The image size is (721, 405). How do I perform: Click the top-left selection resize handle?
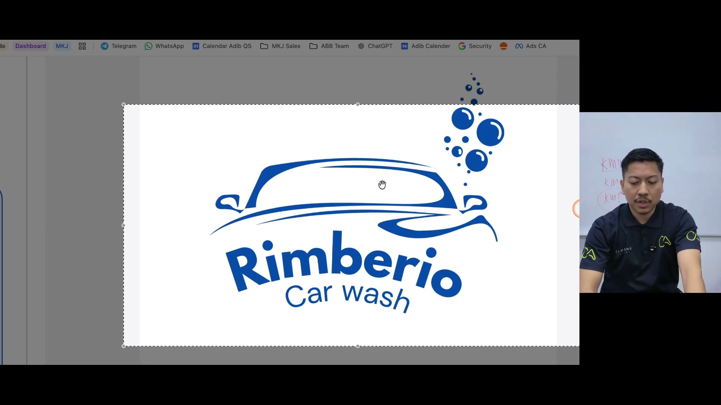(124, 105)
